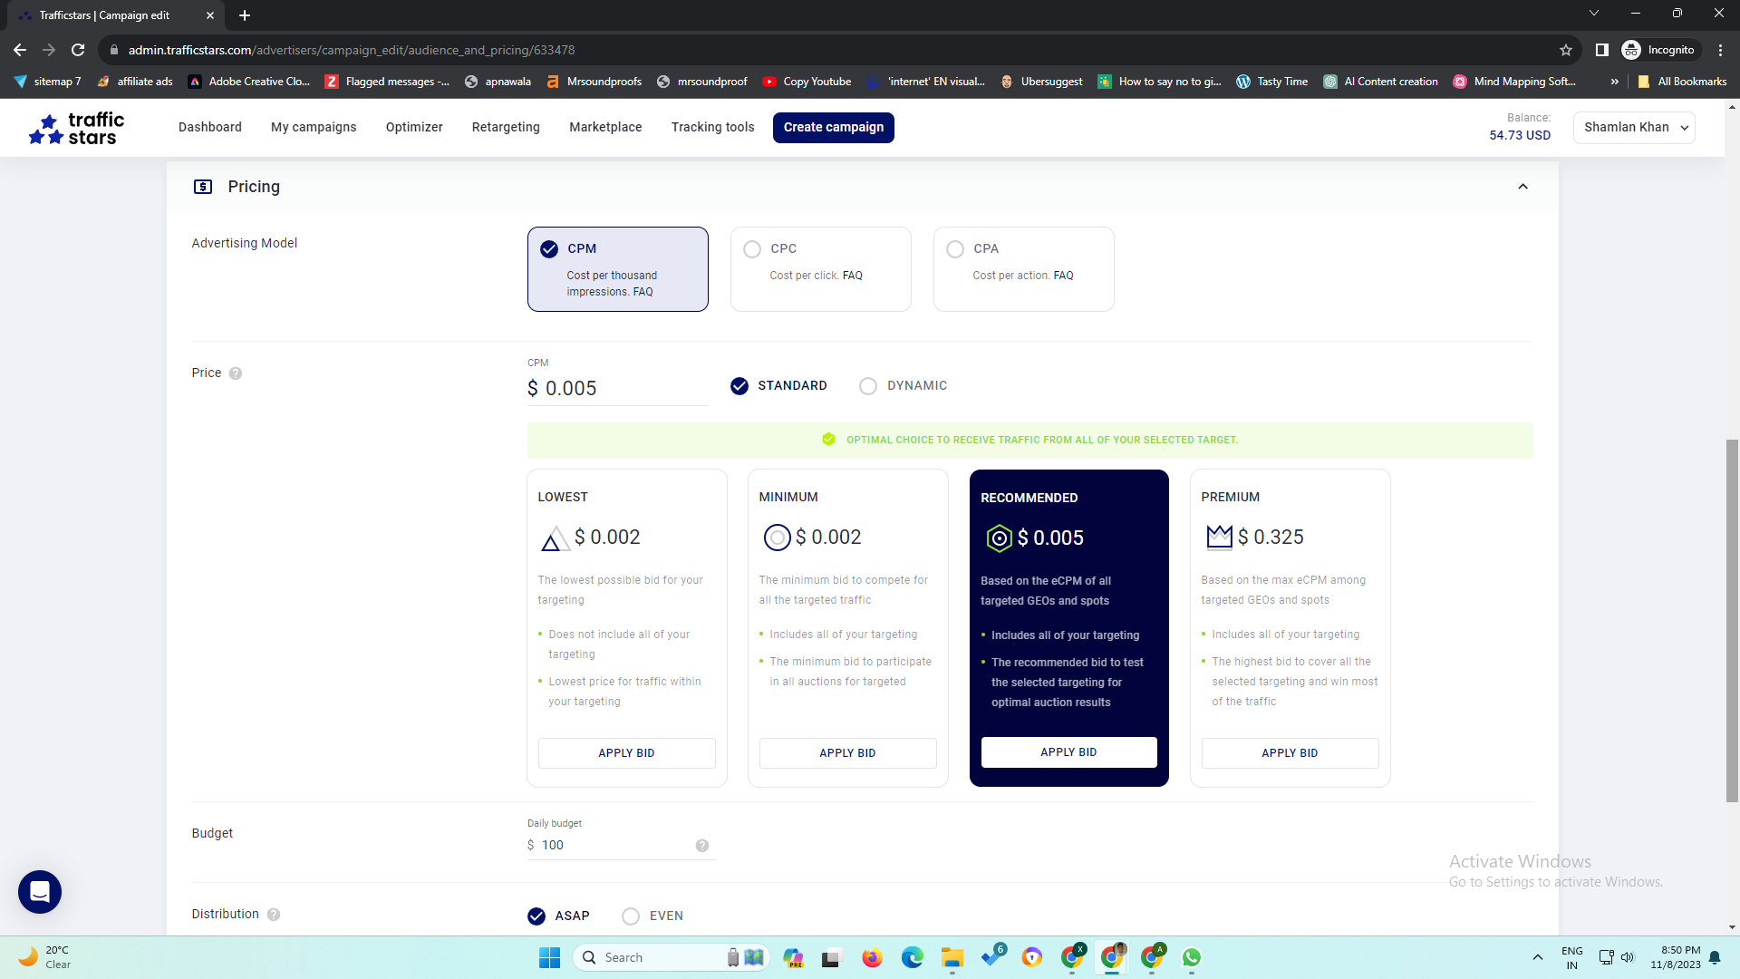This screenshot has height=979, width=1740.
Task: Click the Minimum bid circle icon
Action: (x=777, y=538)
